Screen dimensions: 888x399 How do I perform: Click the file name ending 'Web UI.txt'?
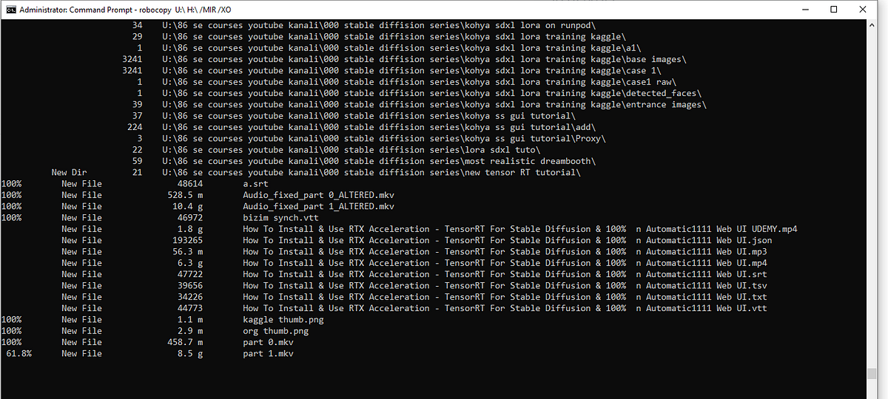pos(505,297)
